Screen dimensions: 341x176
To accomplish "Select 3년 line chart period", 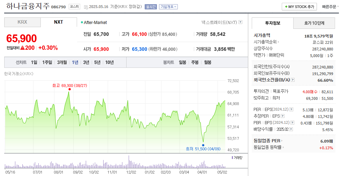I will (86, 63).
